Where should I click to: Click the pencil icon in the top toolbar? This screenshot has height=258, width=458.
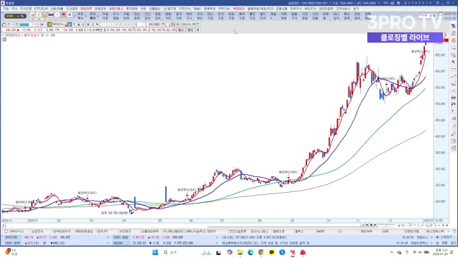pos(39,14)
